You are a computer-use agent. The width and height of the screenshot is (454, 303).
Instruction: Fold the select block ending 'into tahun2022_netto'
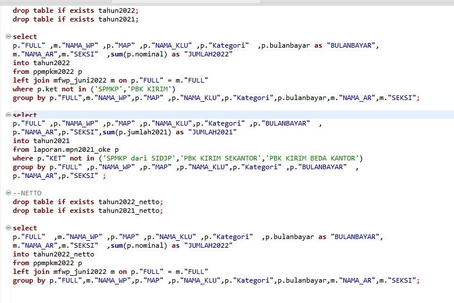point(8,228)
